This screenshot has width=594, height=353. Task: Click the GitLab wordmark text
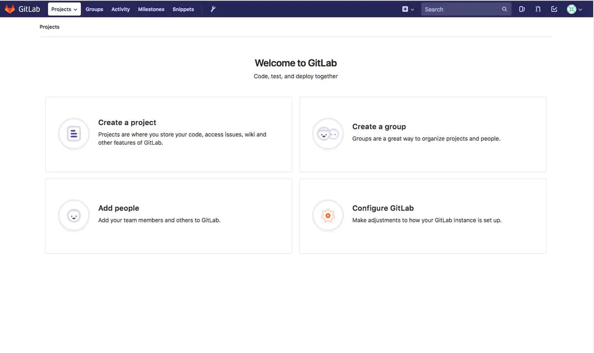[x=29, y=9]
